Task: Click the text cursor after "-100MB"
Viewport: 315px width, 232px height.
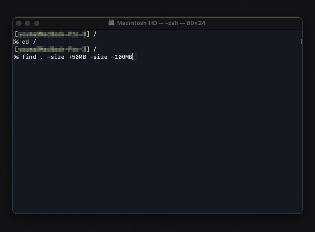Action: [134, 57]
